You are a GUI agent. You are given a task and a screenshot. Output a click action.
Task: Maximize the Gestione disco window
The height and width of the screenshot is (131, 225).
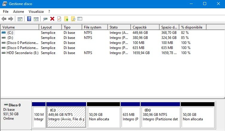pos(205,4)
